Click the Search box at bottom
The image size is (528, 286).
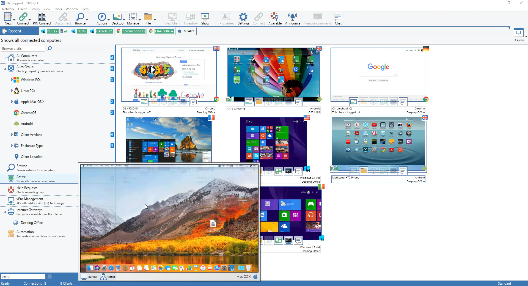tap(23, 276)
